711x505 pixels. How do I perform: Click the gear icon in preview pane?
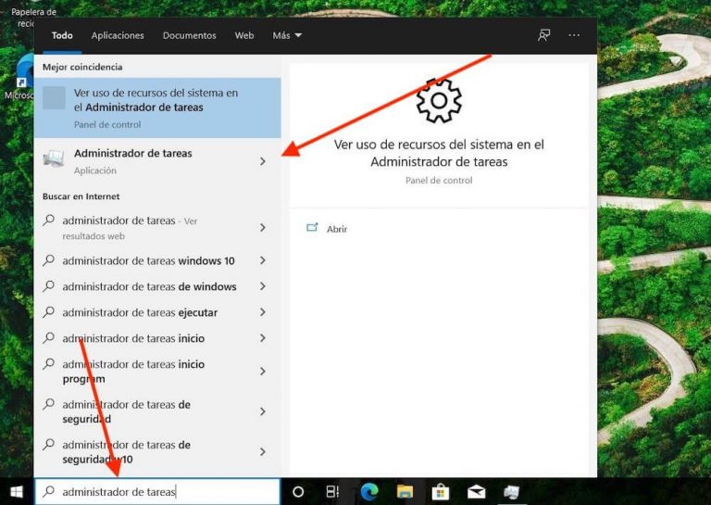(439, 101)
